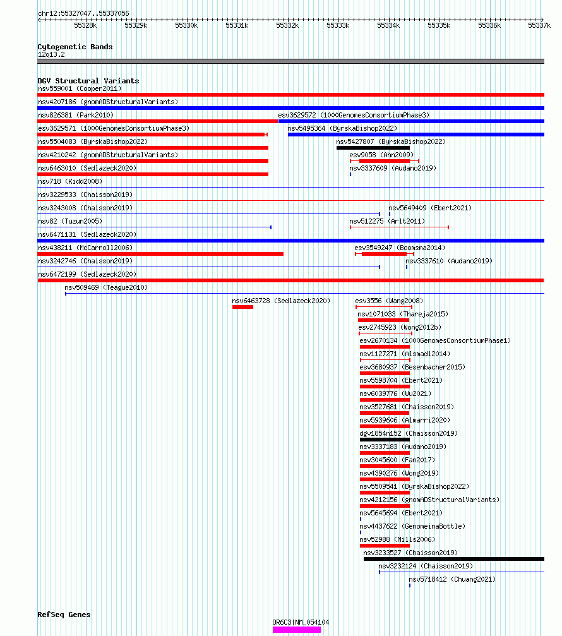This screenshot has height=636, width=562.
Task: Open nsv3232124 (Chaisson2019) variant
Action: tap(426, 567)
